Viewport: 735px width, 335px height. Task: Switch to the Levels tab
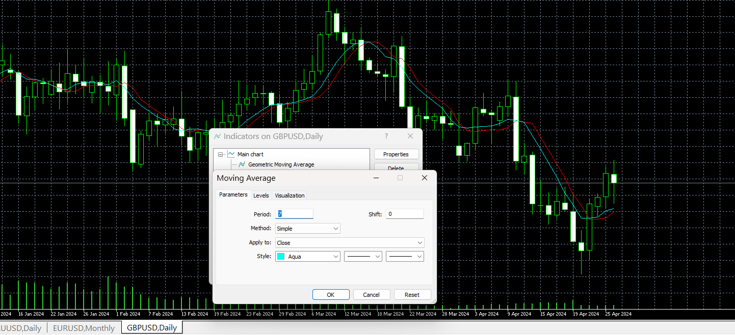(x=261, y=195)
